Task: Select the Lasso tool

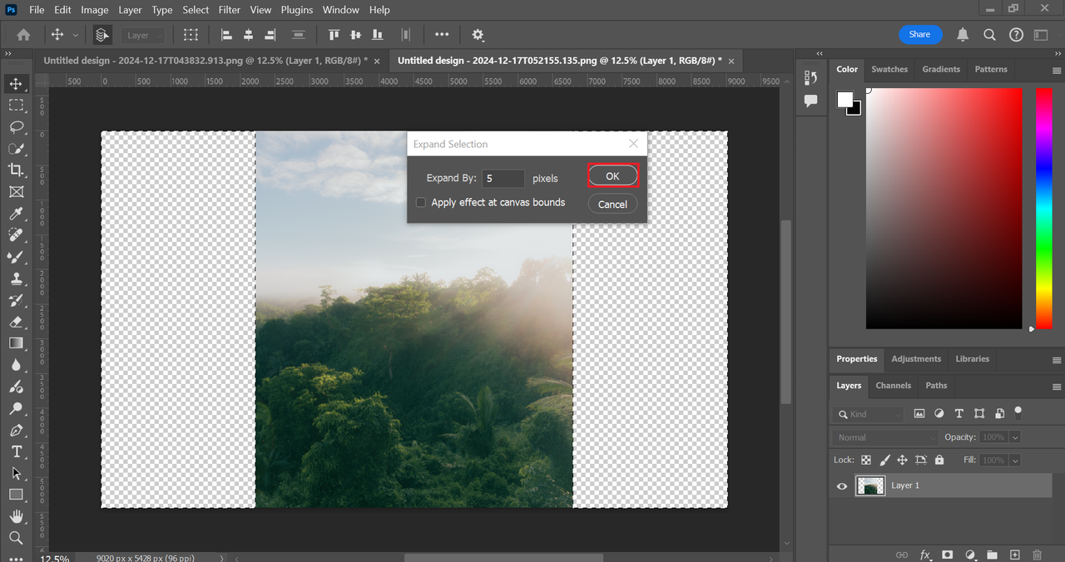Action: click(16, 127)
